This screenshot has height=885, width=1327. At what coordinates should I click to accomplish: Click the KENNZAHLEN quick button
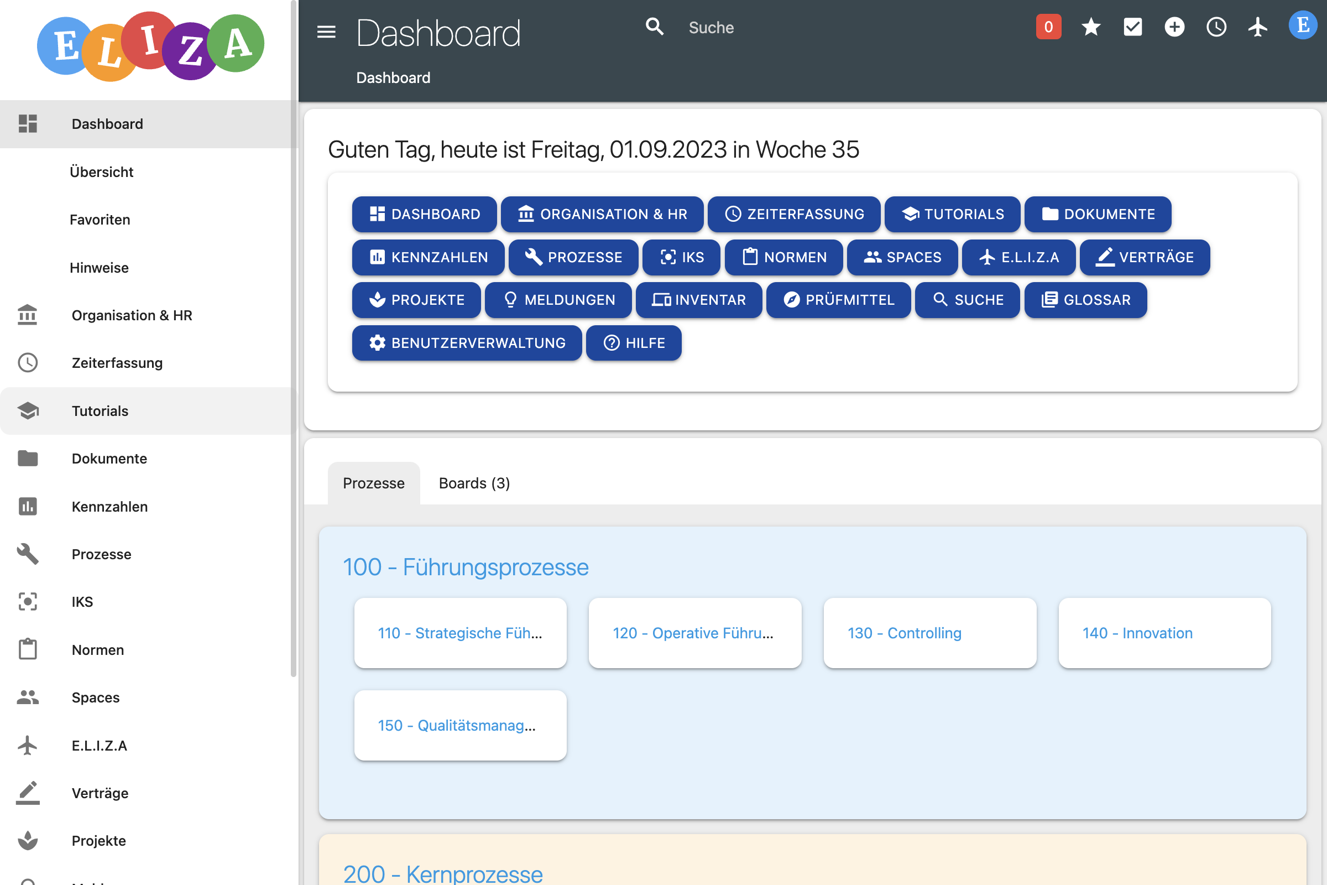(428, 257)
